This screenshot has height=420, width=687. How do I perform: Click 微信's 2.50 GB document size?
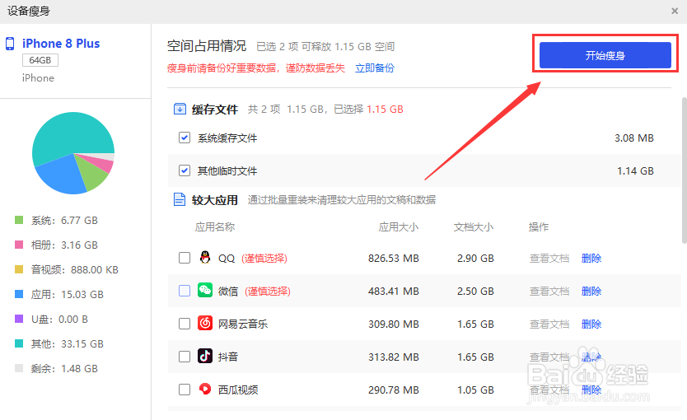click(475, 292)
